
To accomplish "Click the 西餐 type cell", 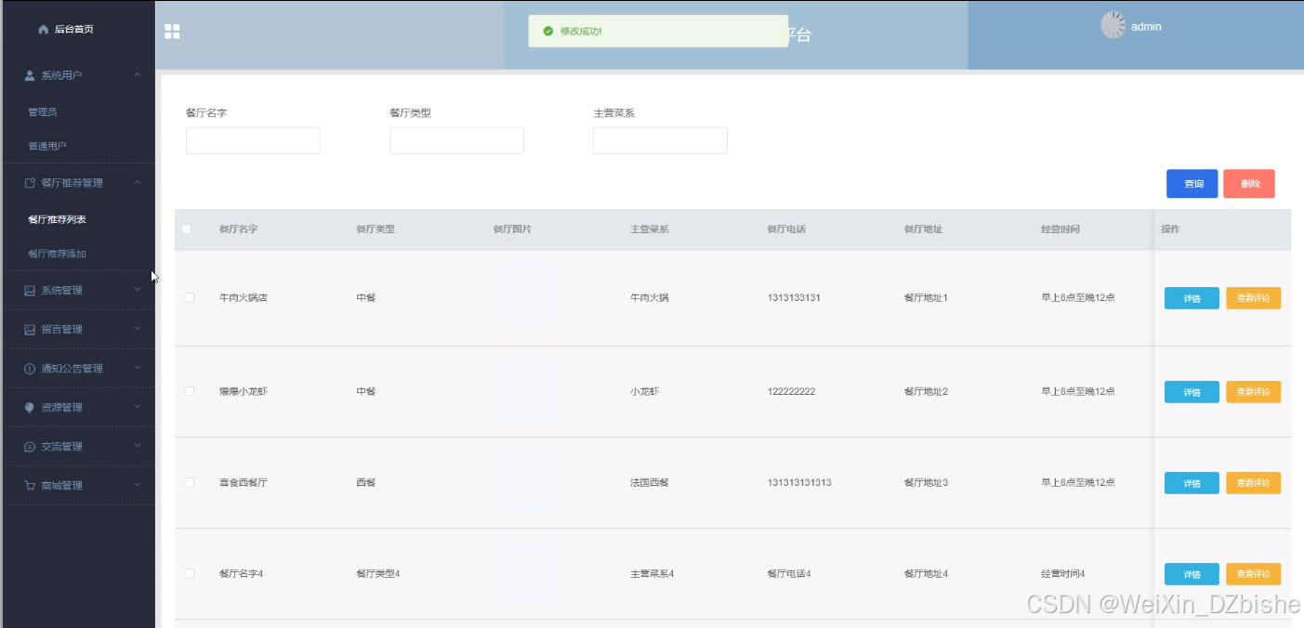I will (x=365, y=483).
